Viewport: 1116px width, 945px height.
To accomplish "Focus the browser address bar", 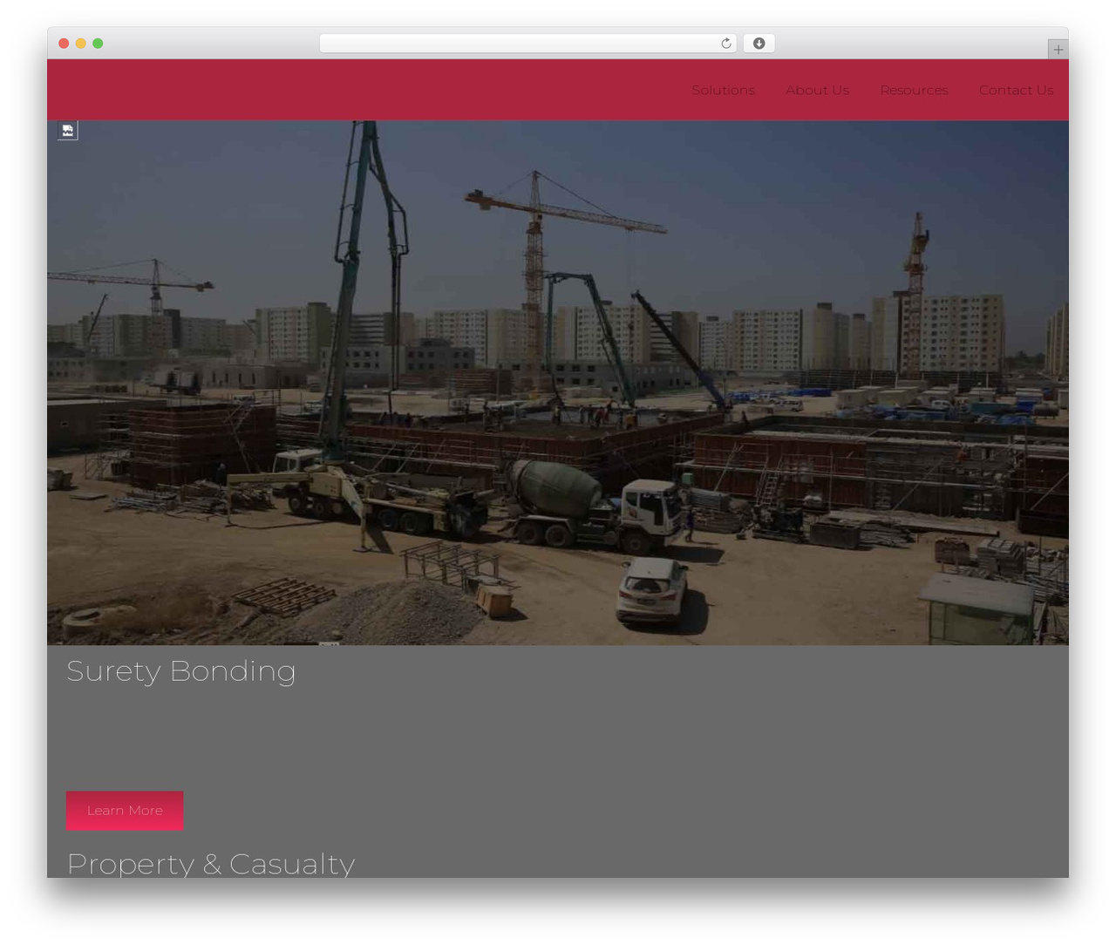I will (527, 44).
